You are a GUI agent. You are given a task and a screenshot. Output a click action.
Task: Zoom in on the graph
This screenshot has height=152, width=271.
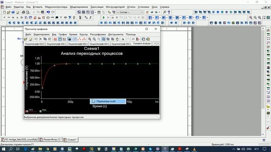(x=89, y=39)
